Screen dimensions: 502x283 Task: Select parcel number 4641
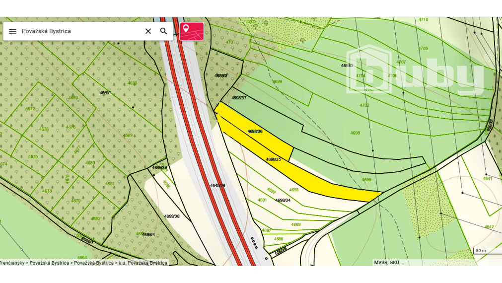click(487, 178)
